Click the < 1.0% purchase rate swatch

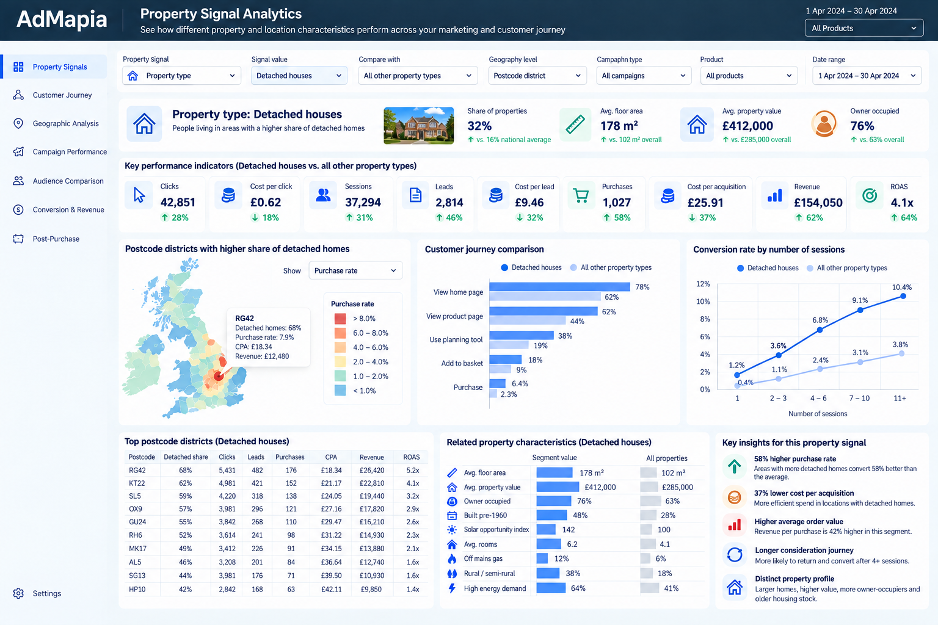pyautogui.click(x=340, y=391)
